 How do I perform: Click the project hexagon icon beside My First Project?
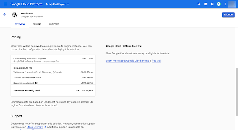(47, 4)
